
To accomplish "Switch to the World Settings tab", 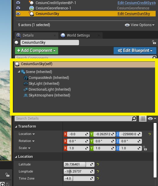I will (78, 35).
